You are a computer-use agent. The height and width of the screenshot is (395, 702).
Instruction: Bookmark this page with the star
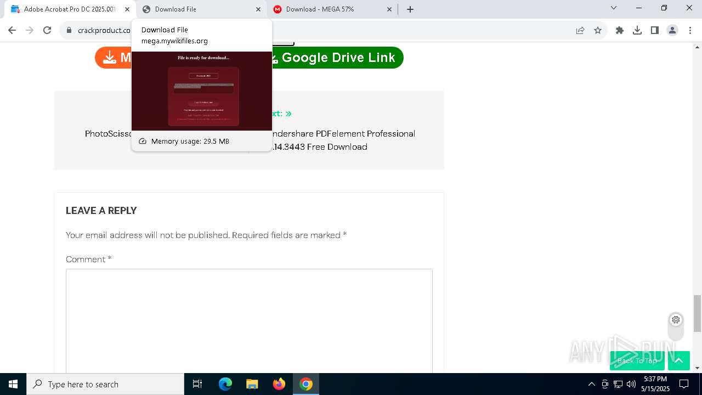[x=598, y=30]
